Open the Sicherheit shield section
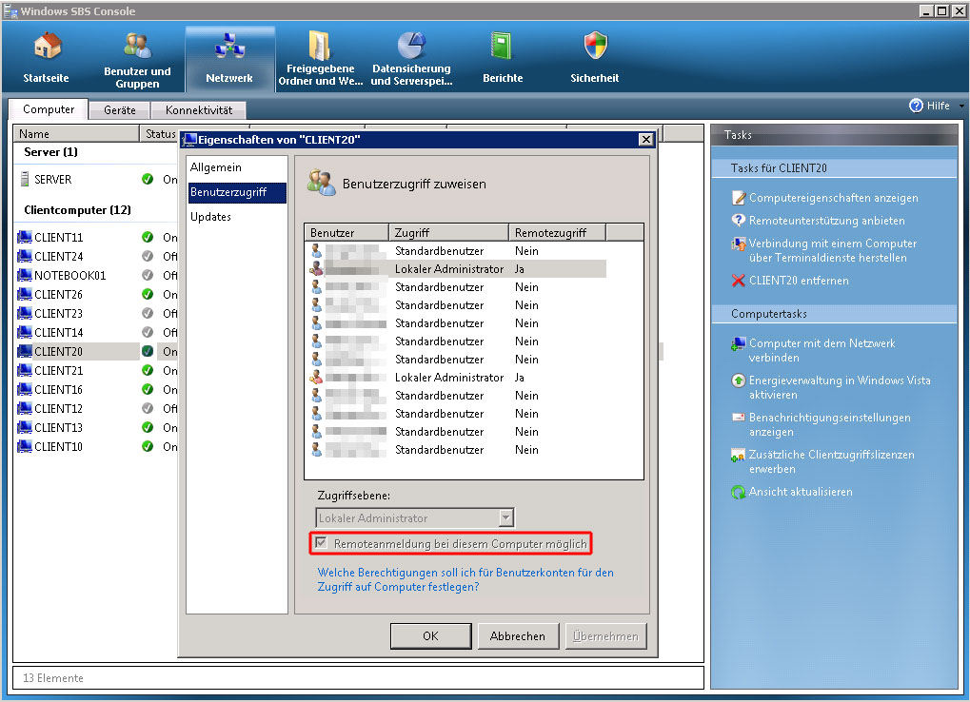The height and width of the screenshot is (702, 970). [595, 60]
